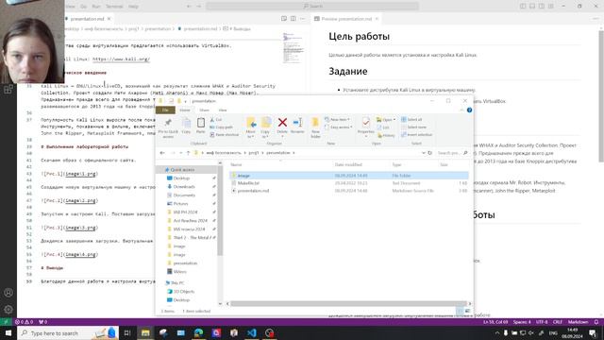Open recent locations dropdown arrow
604x340 pixels.
(x=180, y=153)
